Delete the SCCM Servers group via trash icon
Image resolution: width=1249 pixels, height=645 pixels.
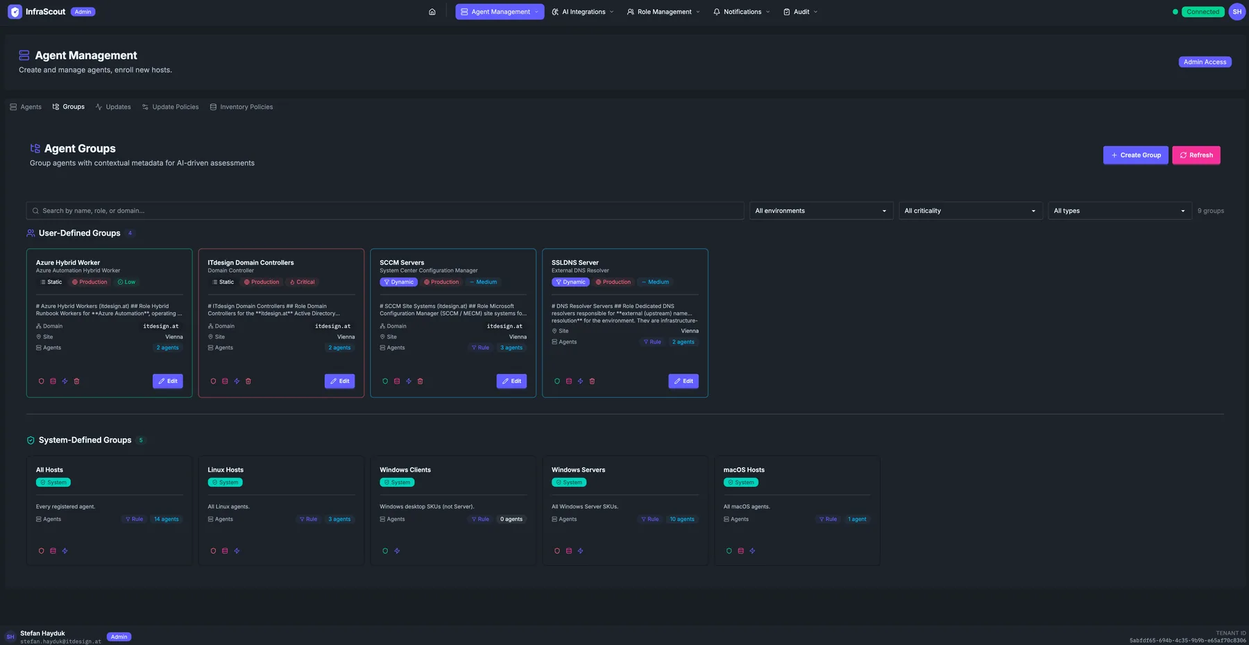[x=420, y=381]
